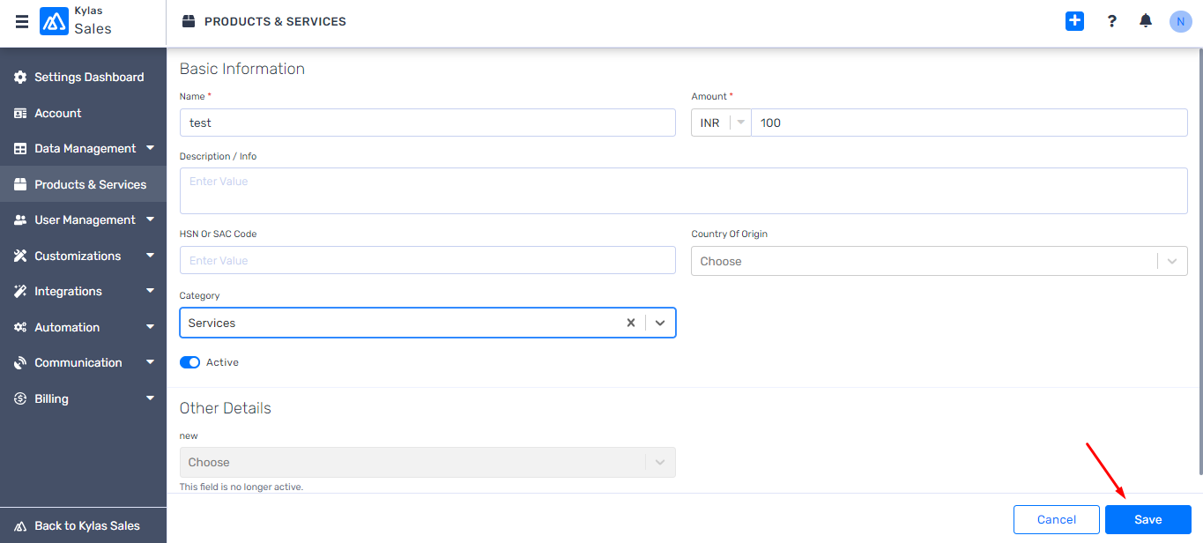Click the Data Management table icon

point(20,149)
